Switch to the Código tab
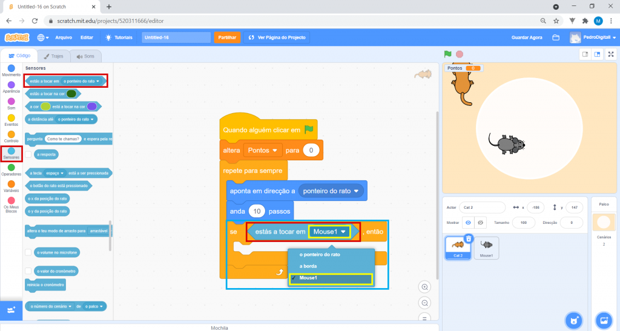 point(19,56)
